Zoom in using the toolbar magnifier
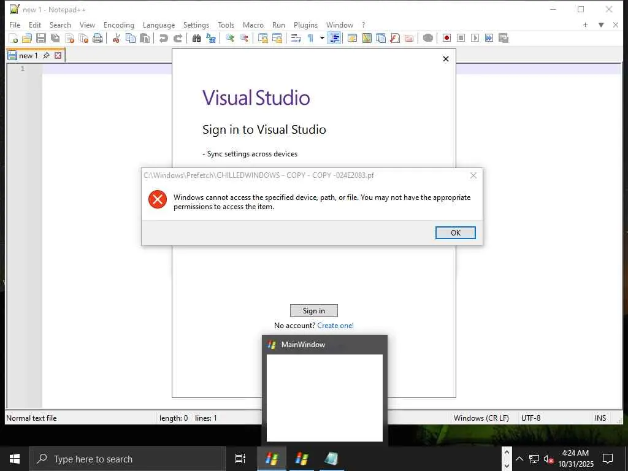This screenshot has height=471, width=628. point(229,39)
